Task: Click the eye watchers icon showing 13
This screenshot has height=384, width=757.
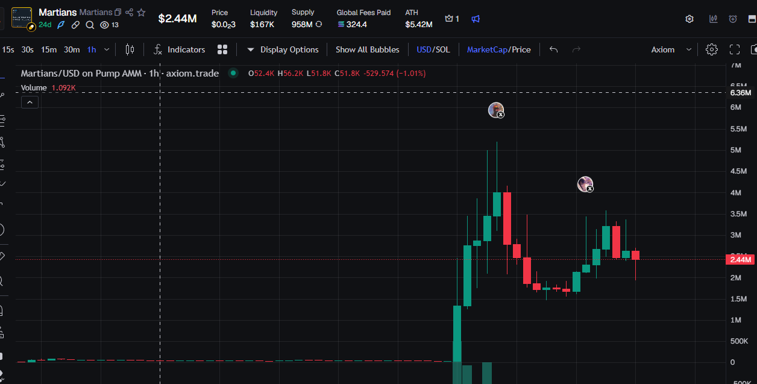Action: pos(104,25)
